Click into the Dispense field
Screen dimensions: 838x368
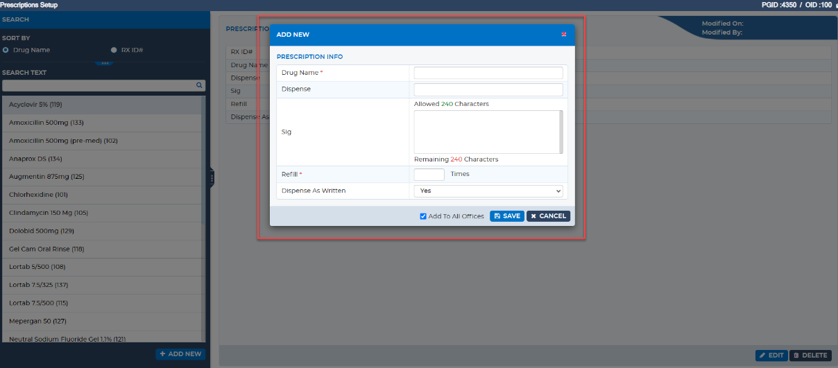coord(488,89)
